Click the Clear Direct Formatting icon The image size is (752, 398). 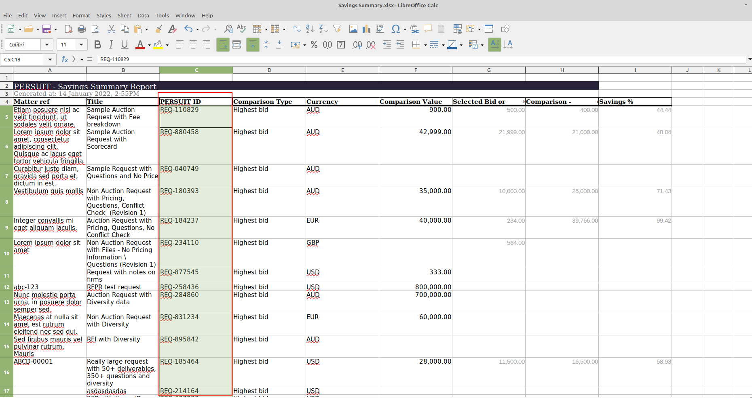(x=173, y=29)
